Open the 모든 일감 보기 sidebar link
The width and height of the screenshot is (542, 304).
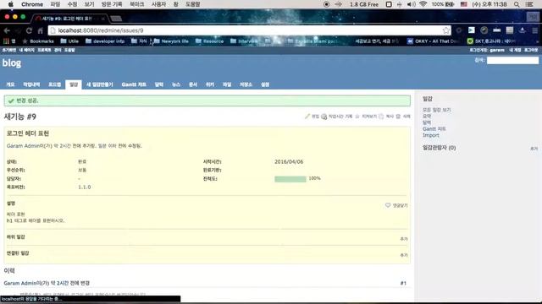437,110
